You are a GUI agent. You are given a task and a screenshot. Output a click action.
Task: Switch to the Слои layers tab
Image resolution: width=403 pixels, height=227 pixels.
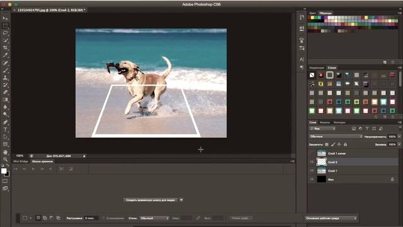pos(312,122)
